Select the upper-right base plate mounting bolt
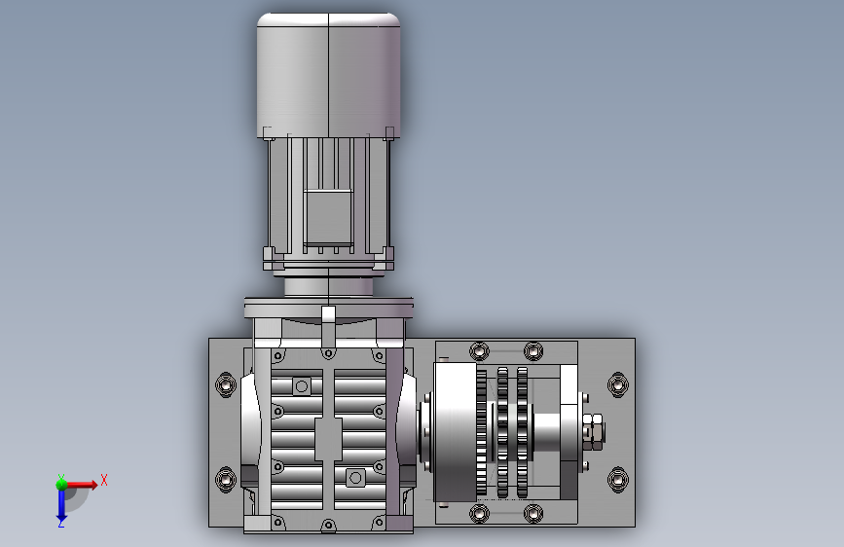The width and height of the screenshot is (844, 547). pos(617,384)
